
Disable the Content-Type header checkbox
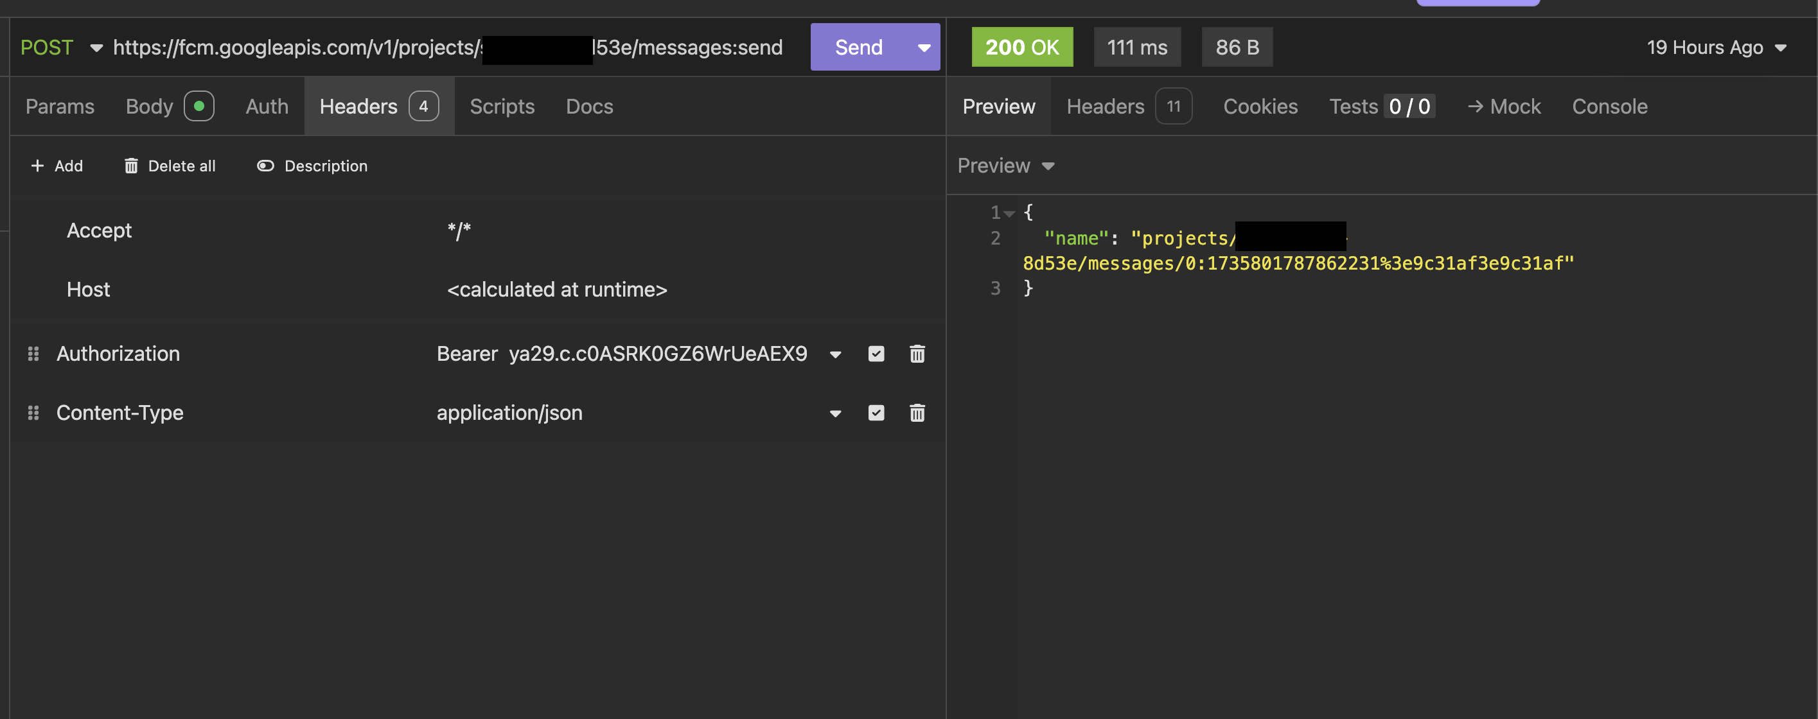pos(876,413)
